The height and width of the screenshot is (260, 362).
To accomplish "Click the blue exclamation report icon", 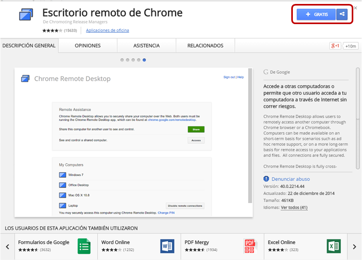I will pyautogui.click(x=266, y=179).
